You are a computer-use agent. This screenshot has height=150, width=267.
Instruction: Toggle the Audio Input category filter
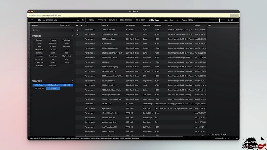tap(66, 40)
